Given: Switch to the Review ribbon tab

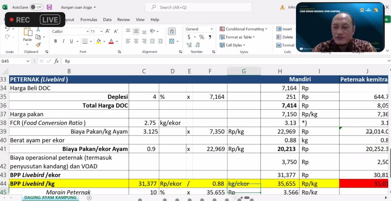Looking at the screenshot, I should [x=123, y=20].
